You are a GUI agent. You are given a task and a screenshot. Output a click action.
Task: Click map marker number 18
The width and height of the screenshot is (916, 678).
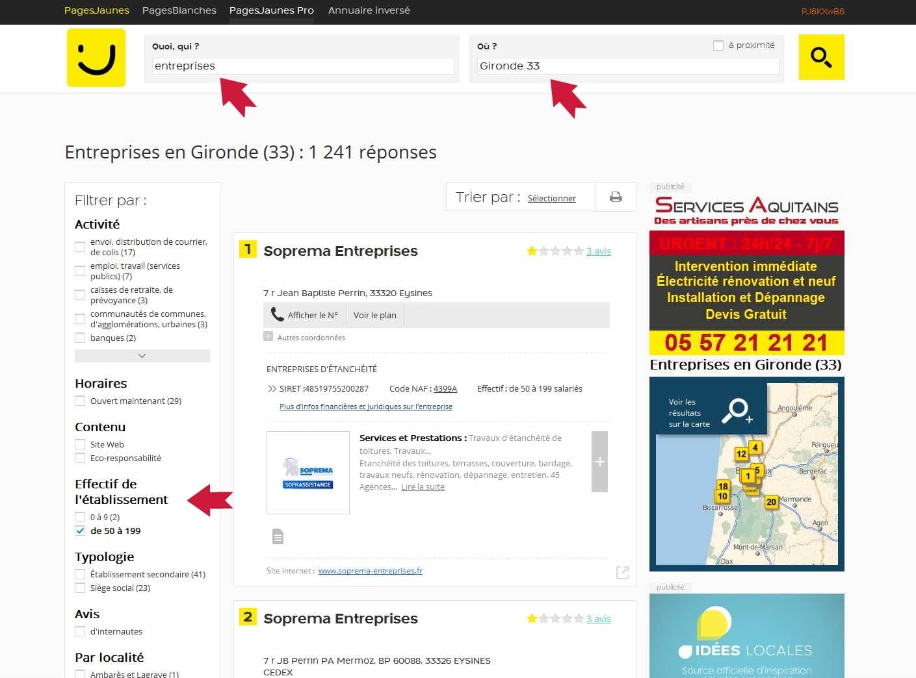pos(723,486)
